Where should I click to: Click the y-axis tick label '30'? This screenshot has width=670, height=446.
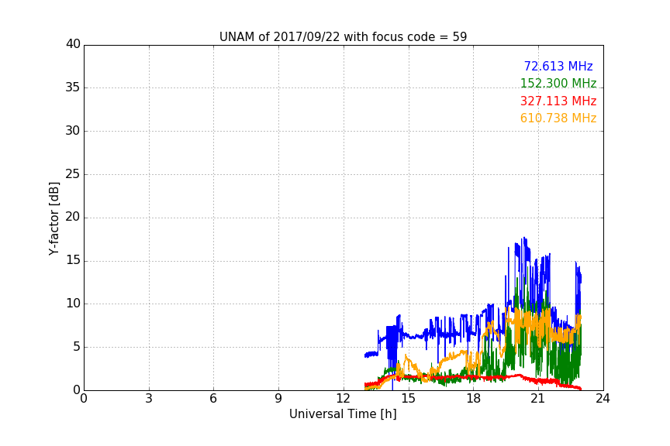73,131
